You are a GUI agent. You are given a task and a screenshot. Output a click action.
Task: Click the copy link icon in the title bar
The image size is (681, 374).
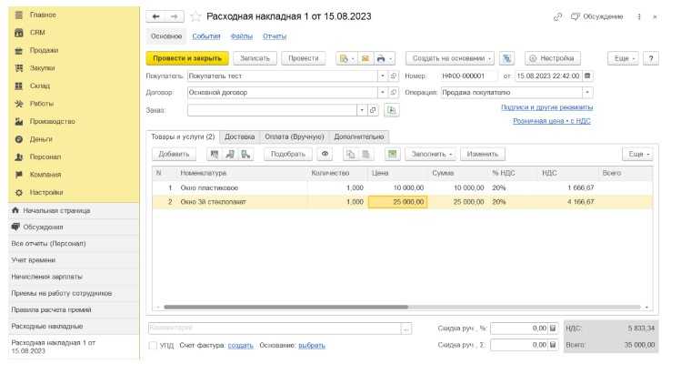[557, 16]
